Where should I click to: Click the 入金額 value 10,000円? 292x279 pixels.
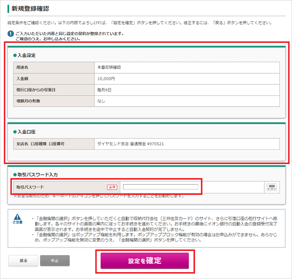[x=106, y=78]
